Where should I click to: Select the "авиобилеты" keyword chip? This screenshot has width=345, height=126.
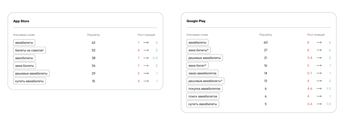(24, 58)
